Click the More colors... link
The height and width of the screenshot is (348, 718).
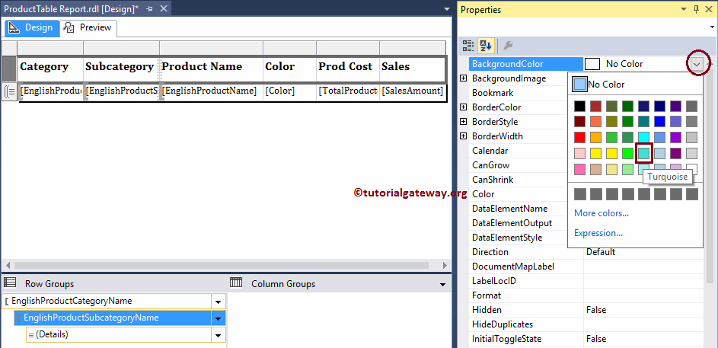[x=602, y=213]
